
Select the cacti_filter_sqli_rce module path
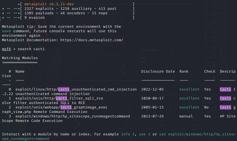pos(59,98)
